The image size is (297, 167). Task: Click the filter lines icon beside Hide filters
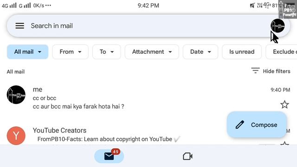tap(255, 71)
